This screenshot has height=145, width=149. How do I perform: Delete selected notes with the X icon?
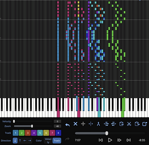(75, 124)
